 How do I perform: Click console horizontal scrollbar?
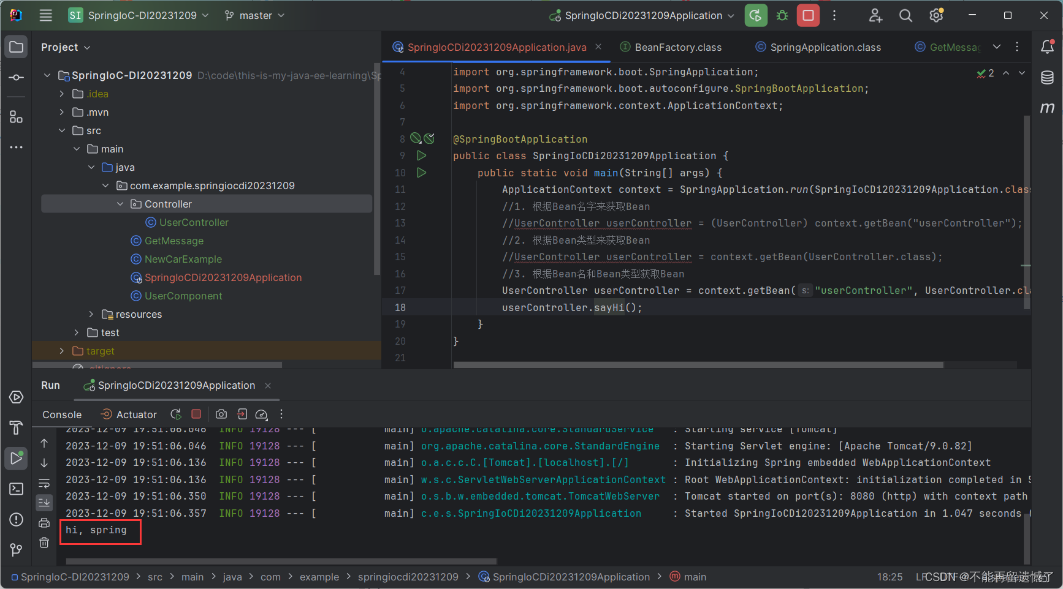pos(281,561)
